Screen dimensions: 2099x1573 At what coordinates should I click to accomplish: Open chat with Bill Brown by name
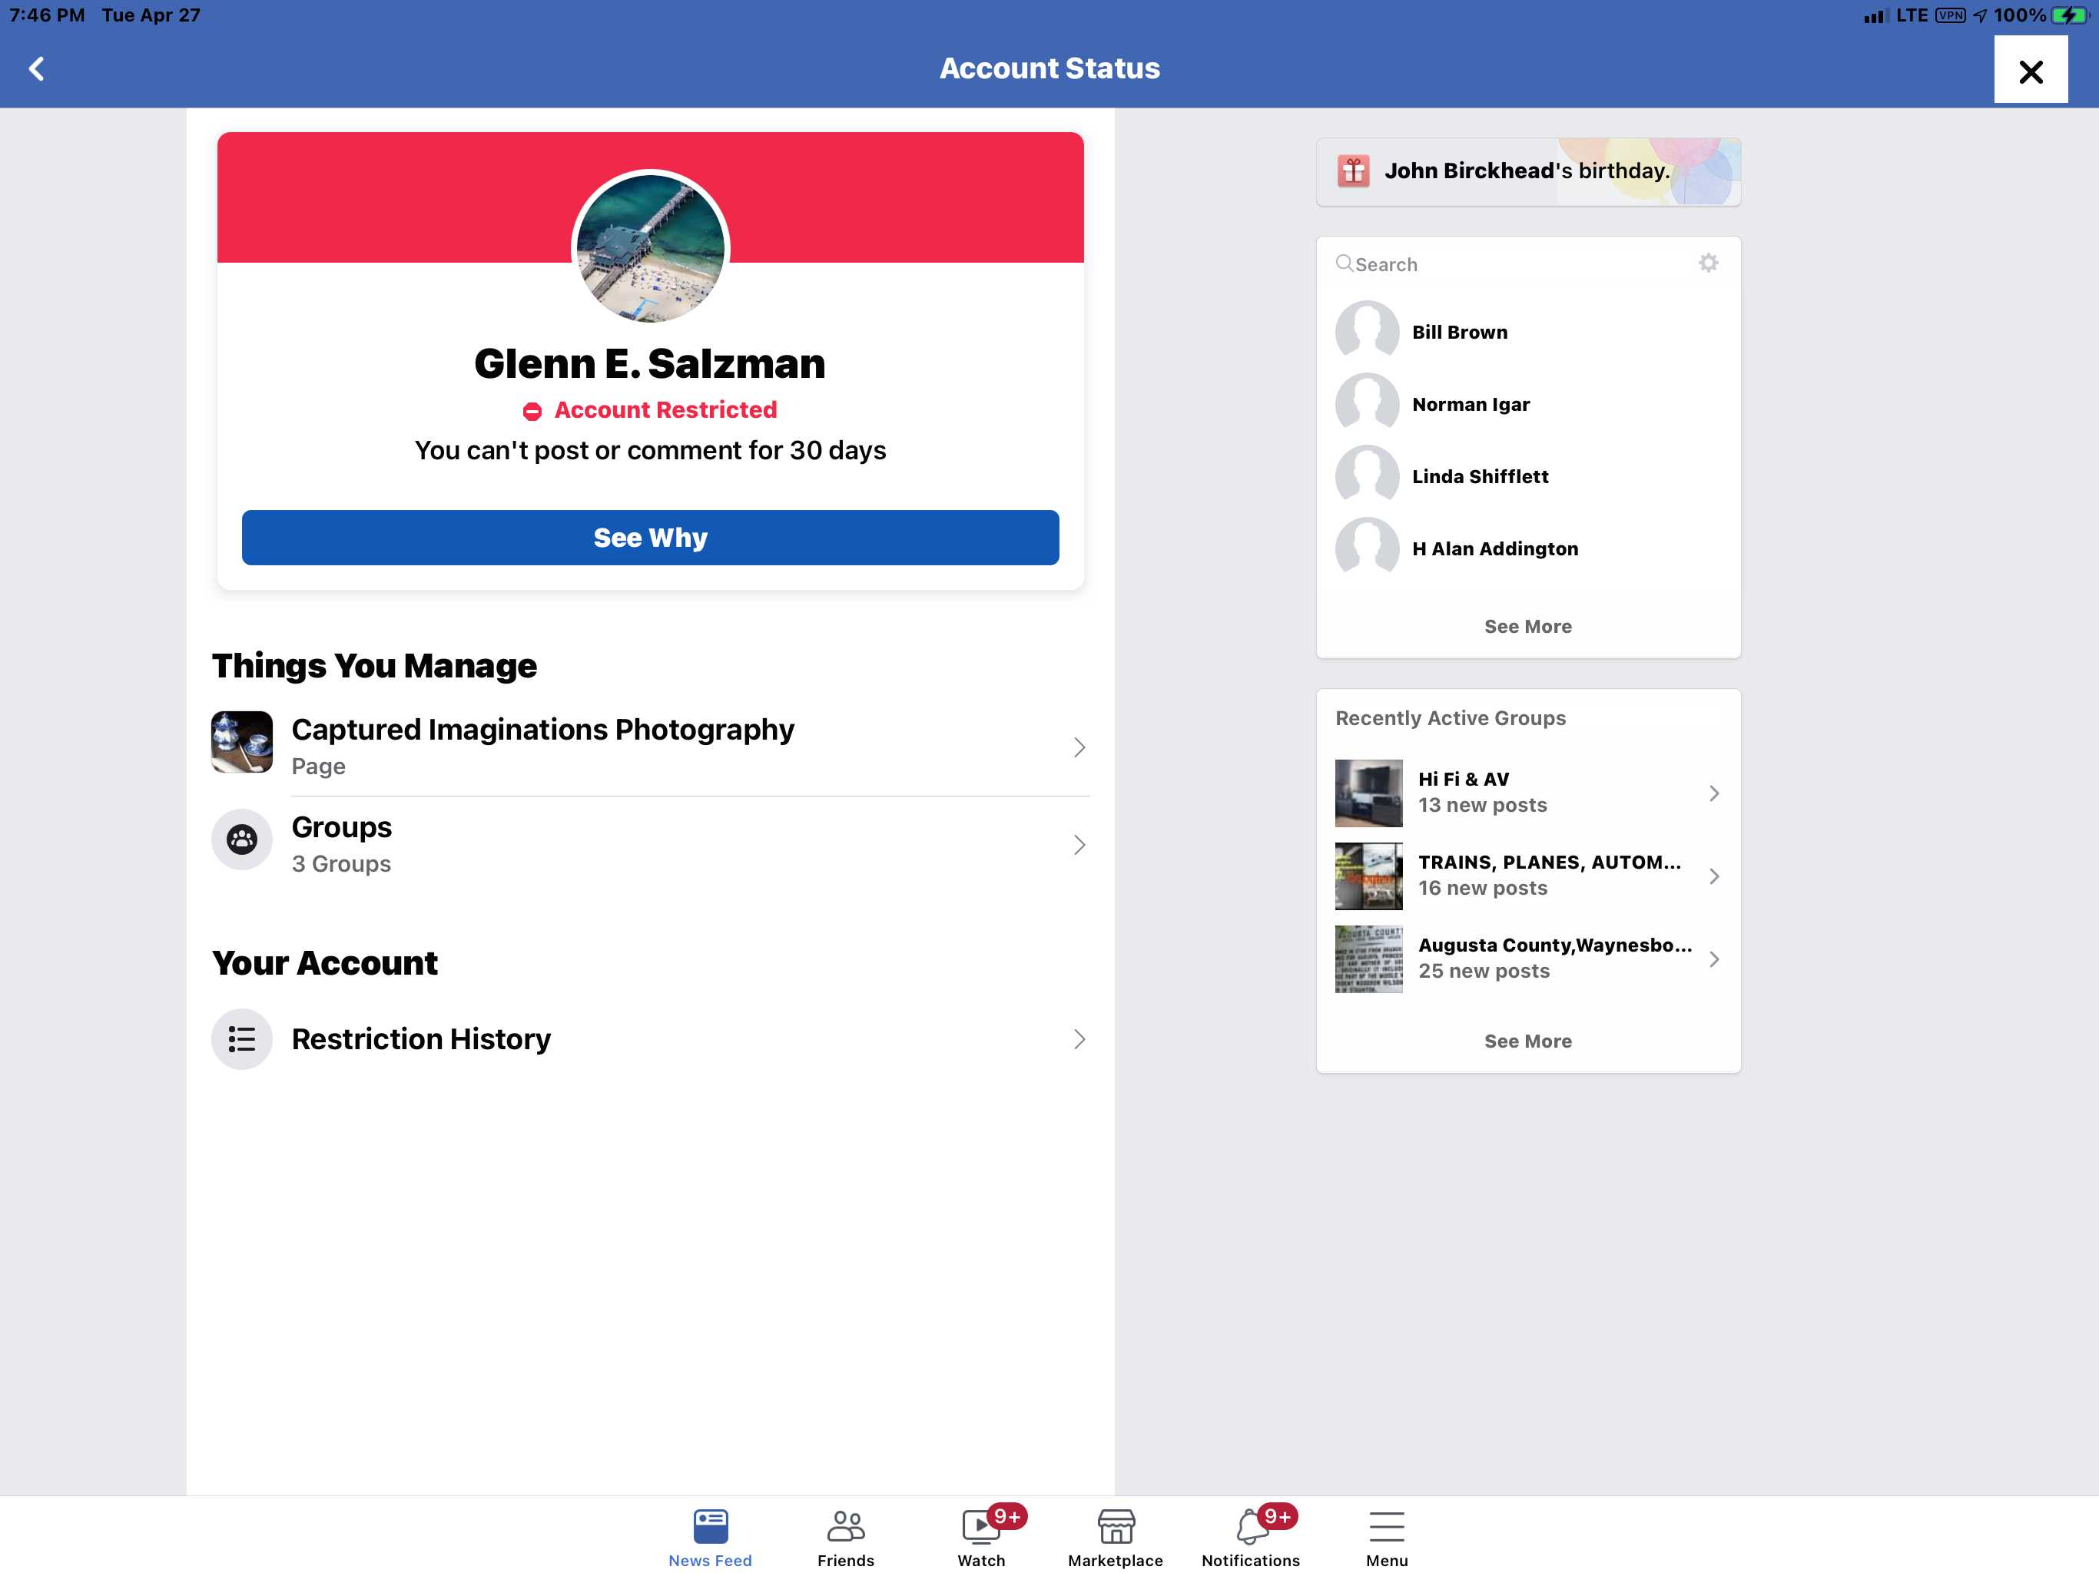coord(1460,332)
